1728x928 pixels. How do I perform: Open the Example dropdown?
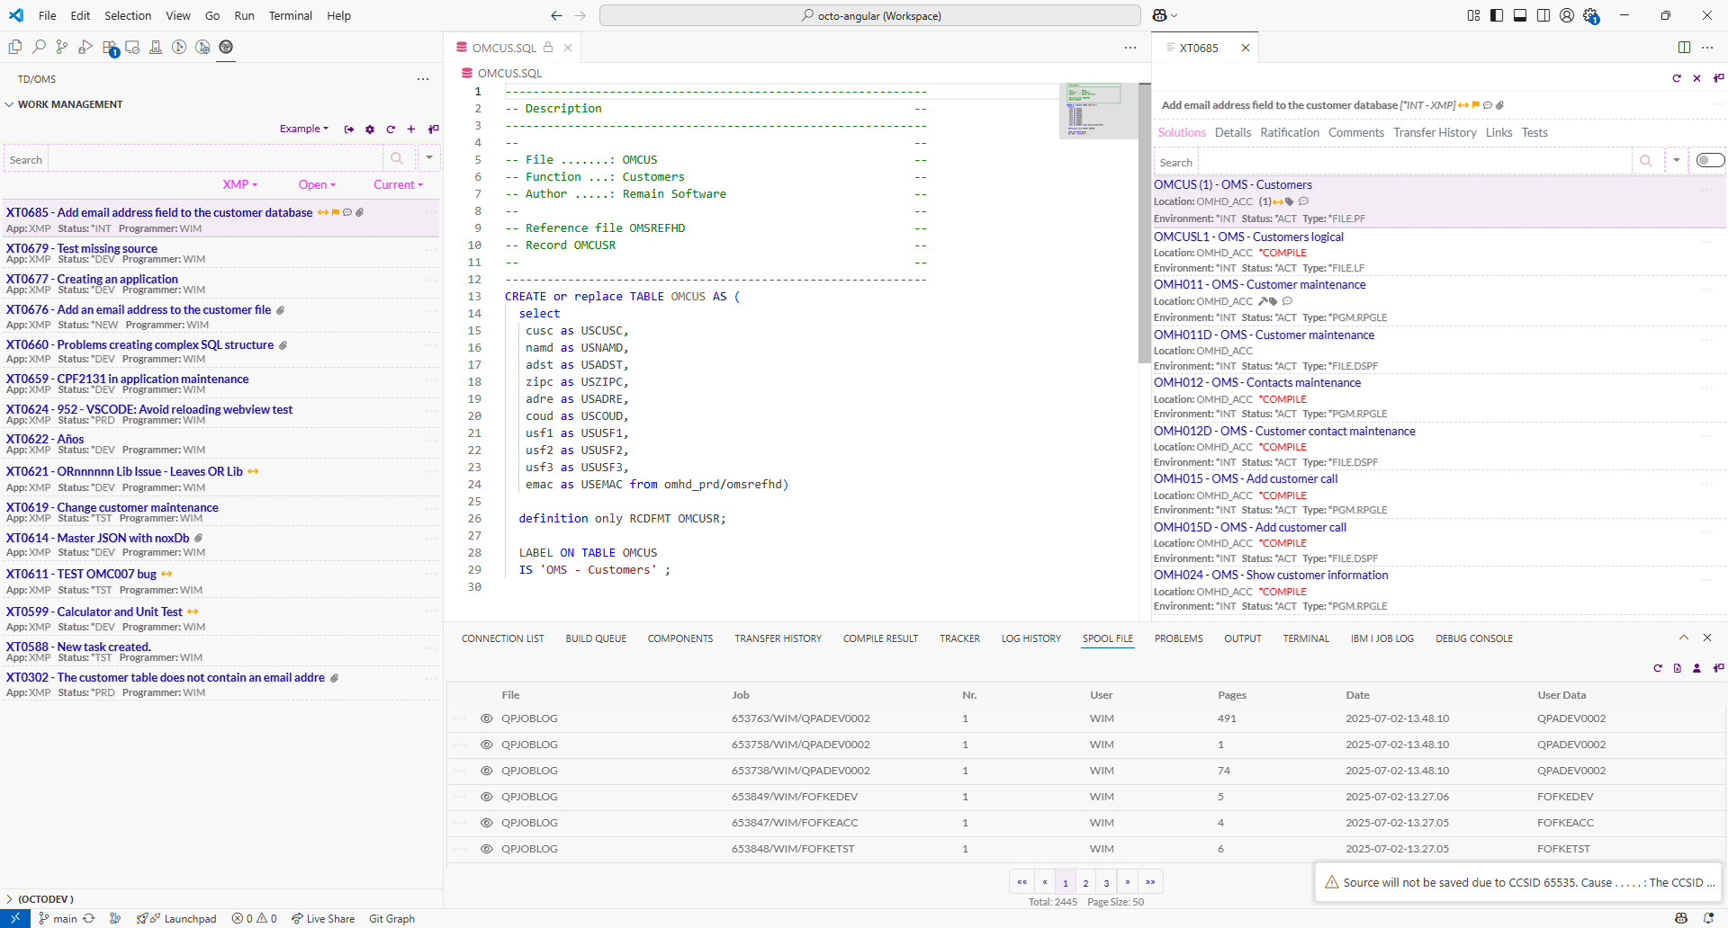pyautogui.click(x=304, y=129)
